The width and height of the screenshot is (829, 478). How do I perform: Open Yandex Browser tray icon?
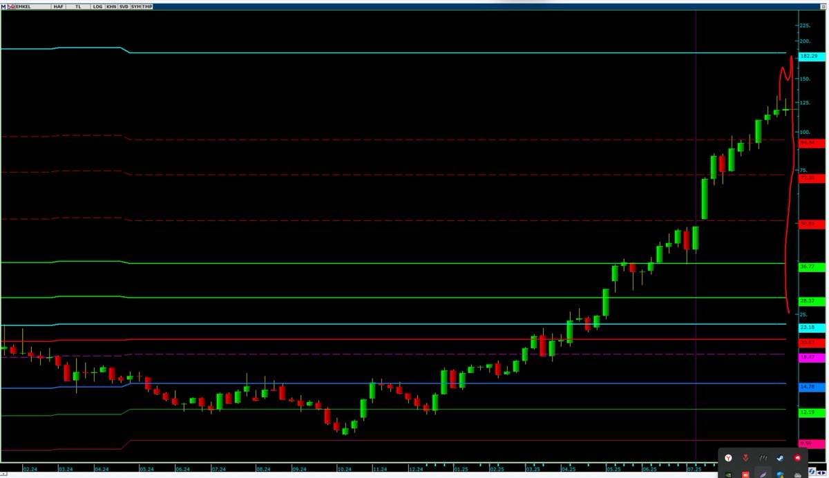click(x=728, y=458)
